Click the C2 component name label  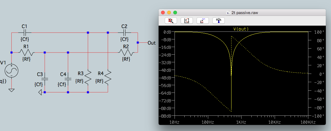click(x=124, y=27)
